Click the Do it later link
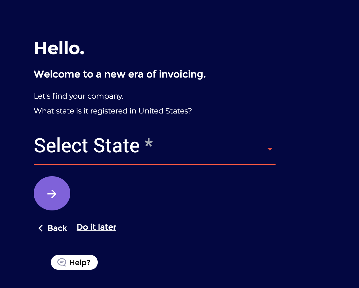The image size is (359, 288). coord(96,227)
